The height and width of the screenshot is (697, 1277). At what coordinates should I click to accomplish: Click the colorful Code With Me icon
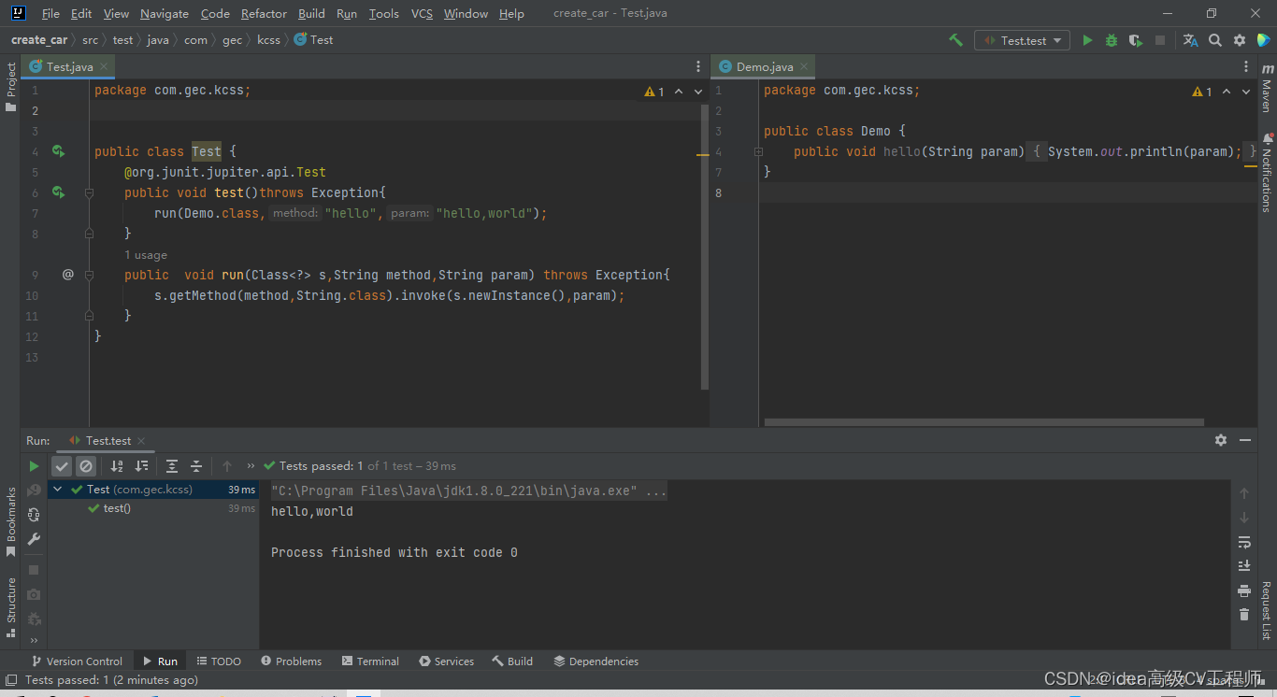tap(1263, 40)
